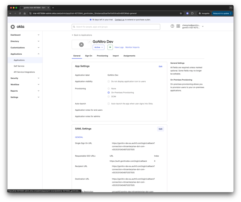Click the Okta logo in header
The width and height of the screenshot is (241, 202).
coord(17,27)
